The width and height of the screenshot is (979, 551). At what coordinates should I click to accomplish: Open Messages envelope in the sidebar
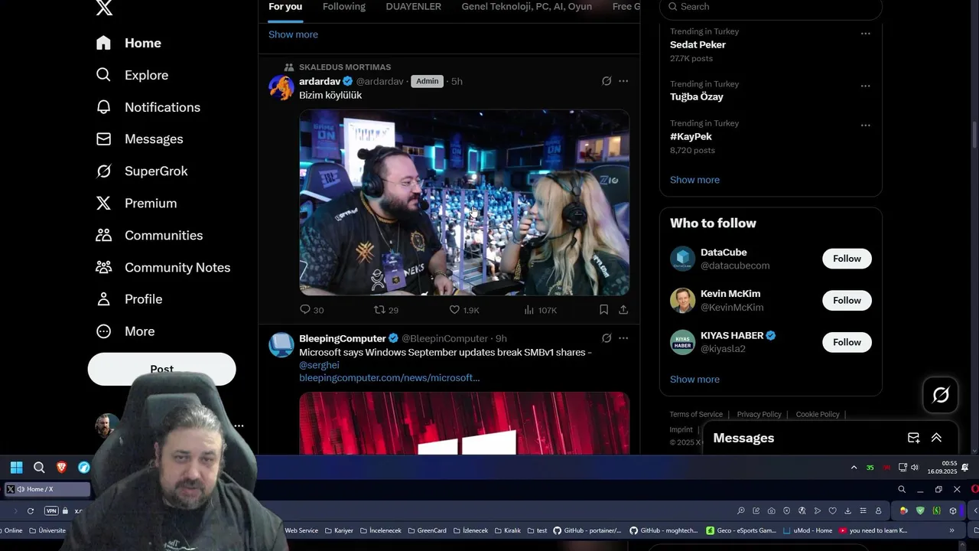[139, 139]
